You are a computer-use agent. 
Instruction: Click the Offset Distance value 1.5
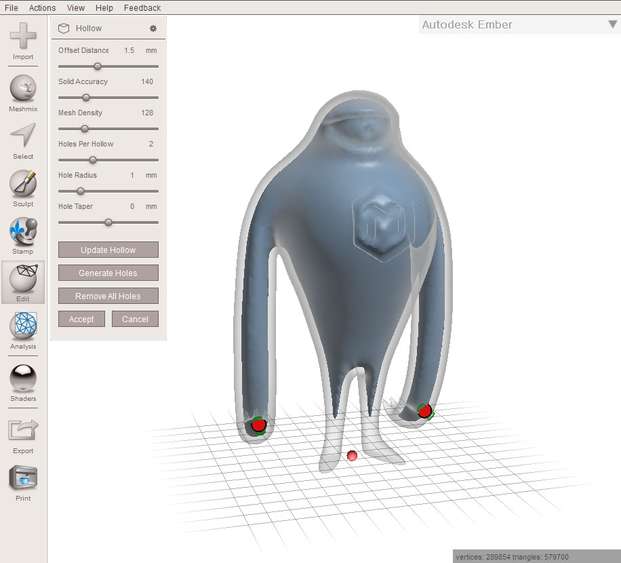[x=129, y=50]
